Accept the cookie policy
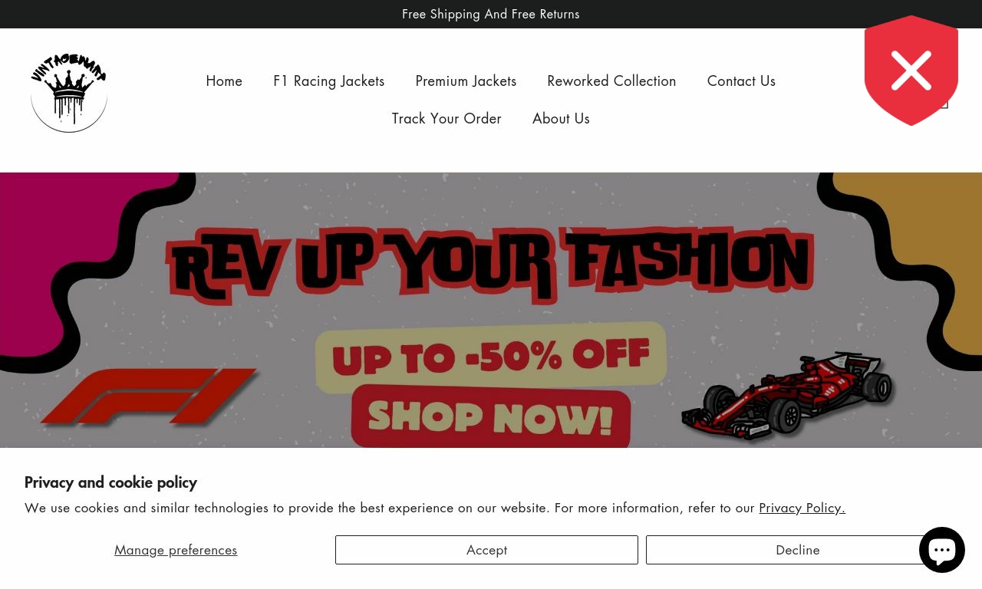The width and height of the screenshot is (982, 589). [486, 550]
